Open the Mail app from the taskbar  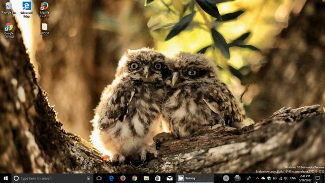pos(169,178)
